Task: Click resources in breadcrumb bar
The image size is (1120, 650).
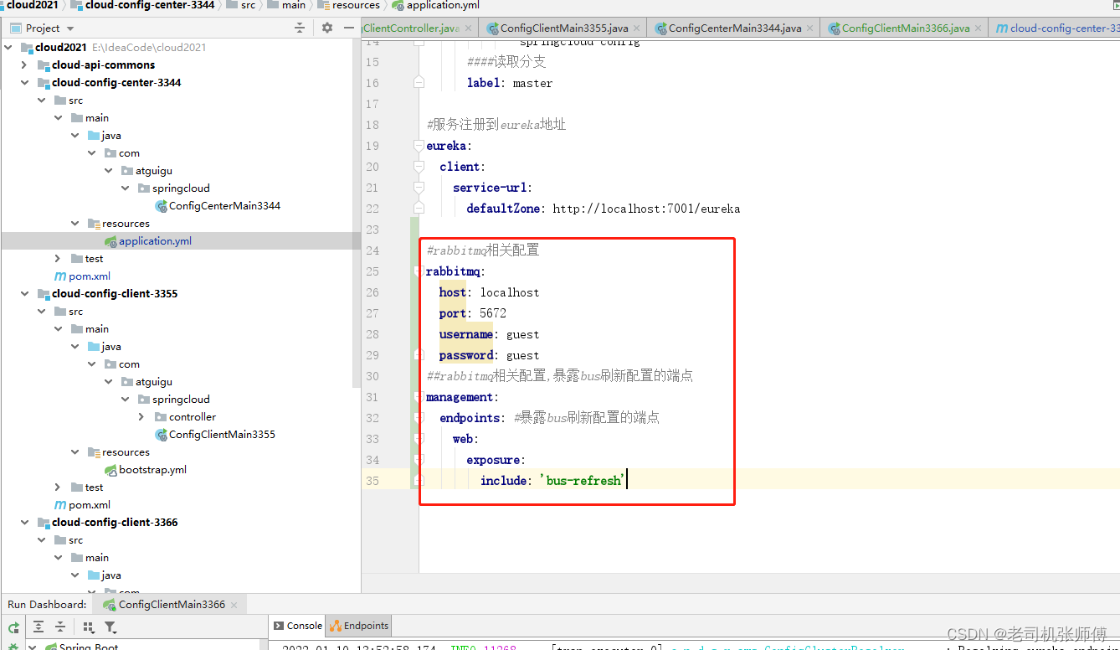Action: click(x=348, y=5)
